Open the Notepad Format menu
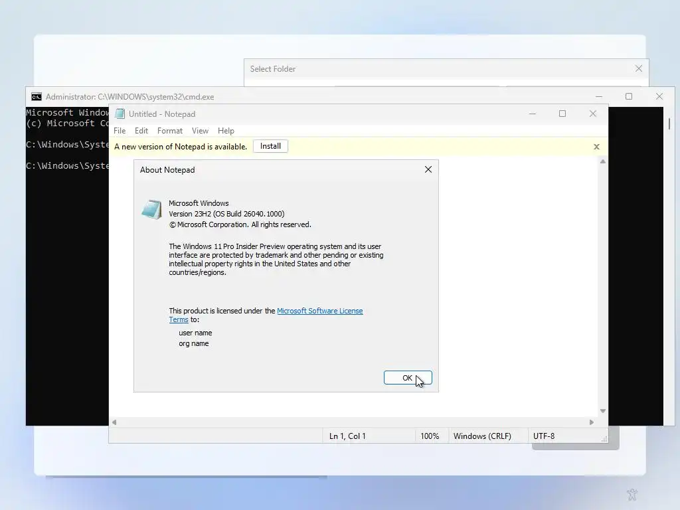 coord(169,131)
